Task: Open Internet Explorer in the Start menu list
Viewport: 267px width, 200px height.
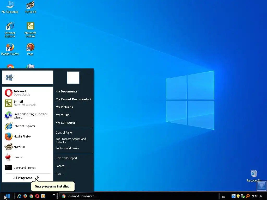Action: [28, 126]
